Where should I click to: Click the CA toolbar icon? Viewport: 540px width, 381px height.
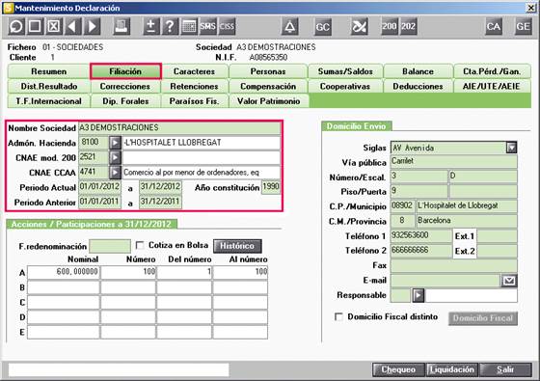click(x=494, y=26)
